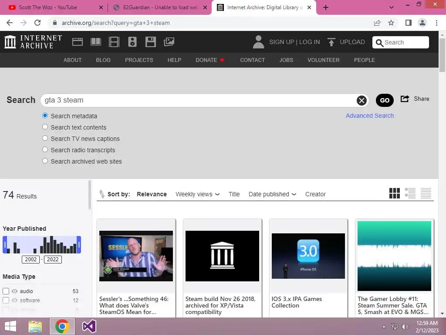View site information lock icon
The image size is (446, 335).
(x=55, y=23)
